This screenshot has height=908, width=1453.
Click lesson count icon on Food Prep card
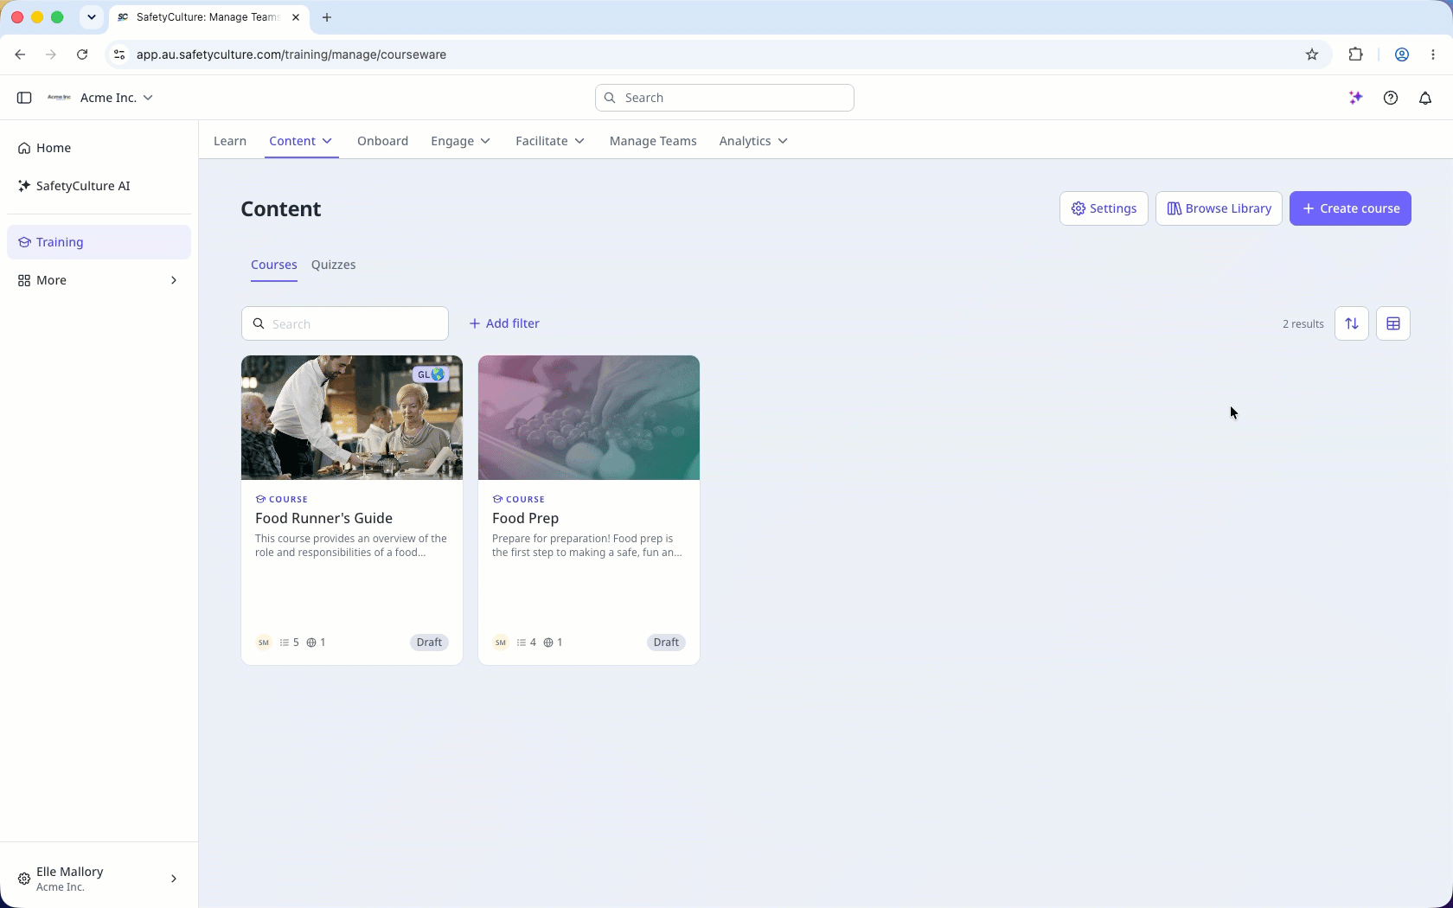tap(522, 643)
